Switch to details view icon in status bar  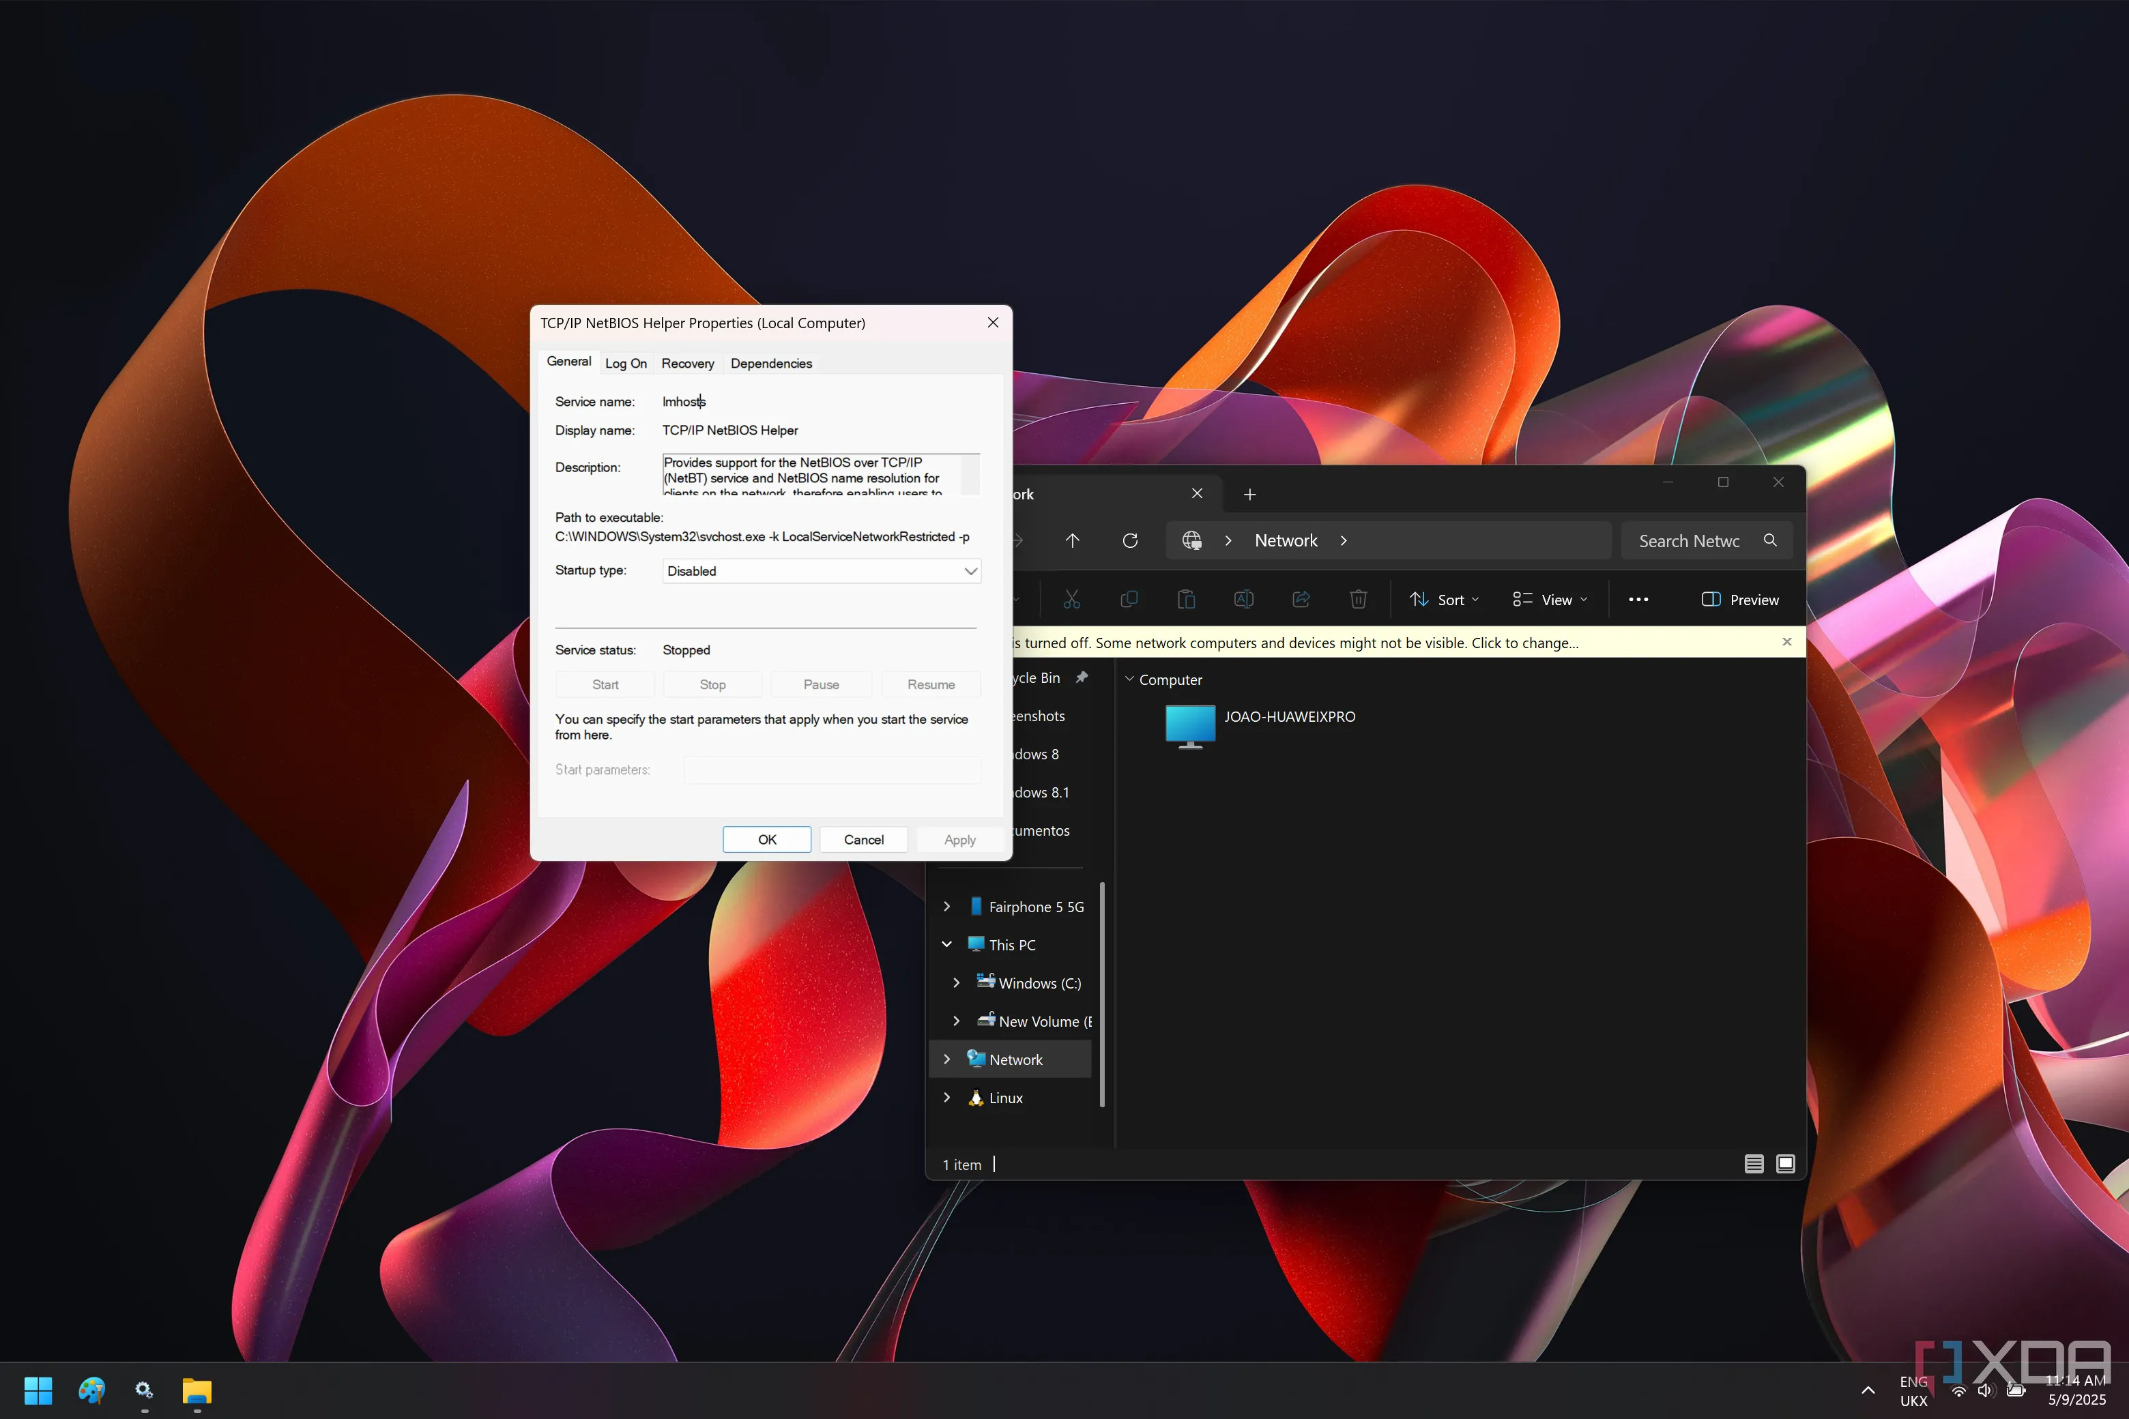tap(1753, 1164)
